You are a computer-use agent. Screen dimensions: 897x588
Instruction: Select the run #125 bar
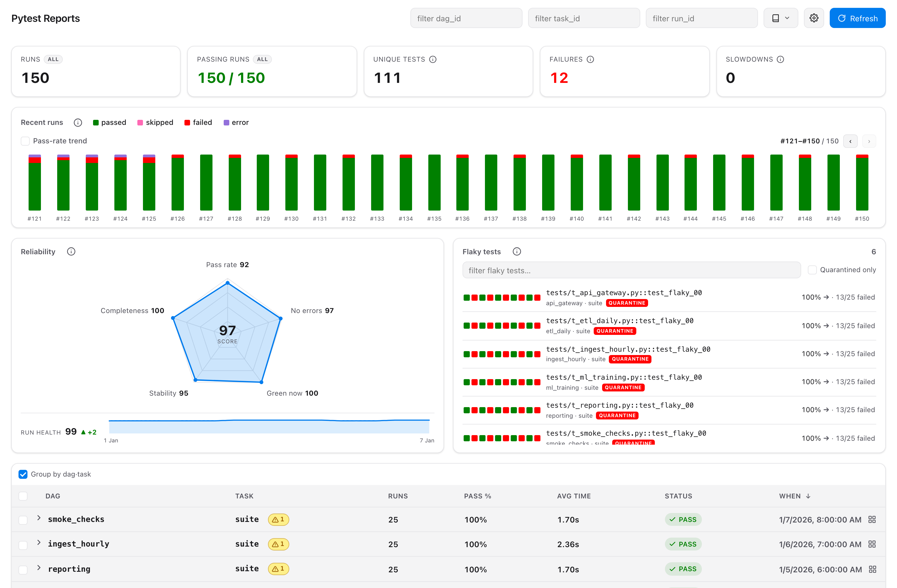(149, 183)
